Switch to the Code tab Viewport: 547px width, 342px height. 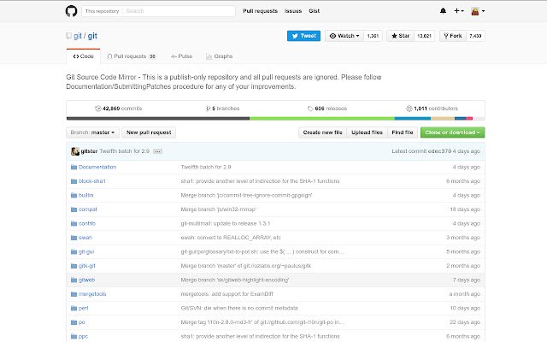(x=84, y=56)
